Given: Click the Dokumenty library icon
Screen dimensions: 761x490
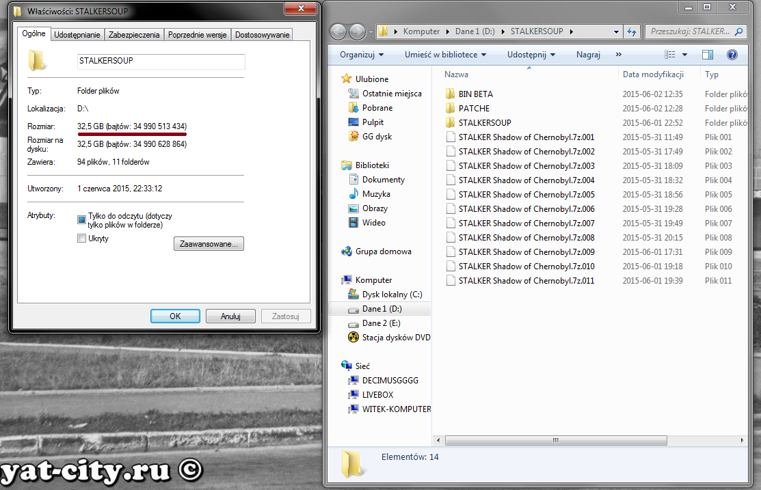Looking at the screenshot, I should tap(353, 180).
